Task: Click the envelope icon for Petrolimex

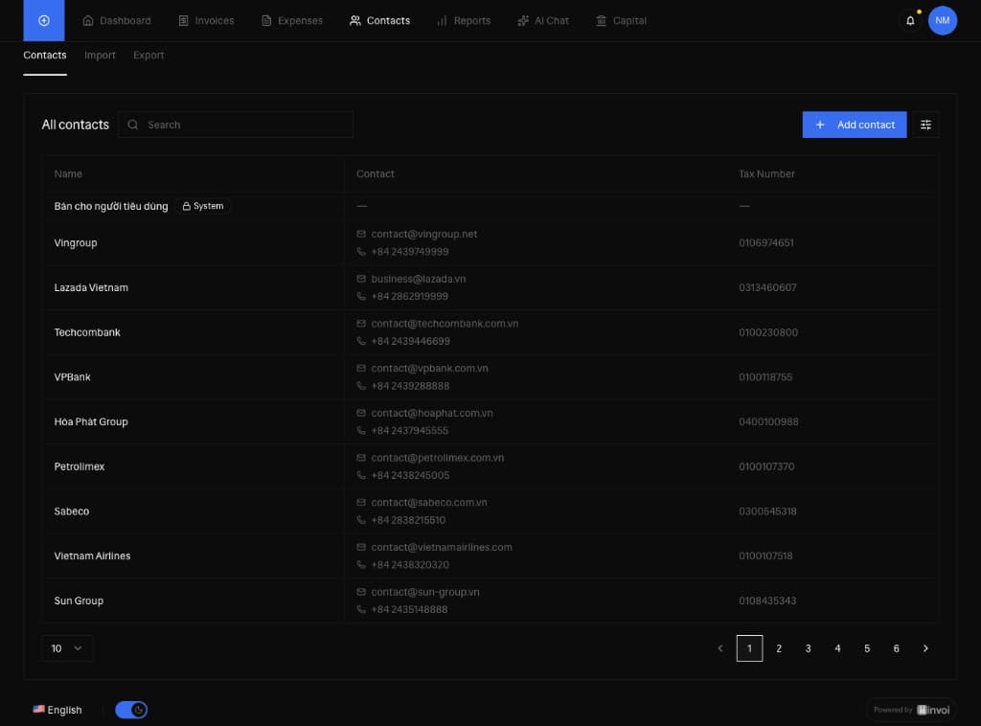Action: tap(361, 457)
